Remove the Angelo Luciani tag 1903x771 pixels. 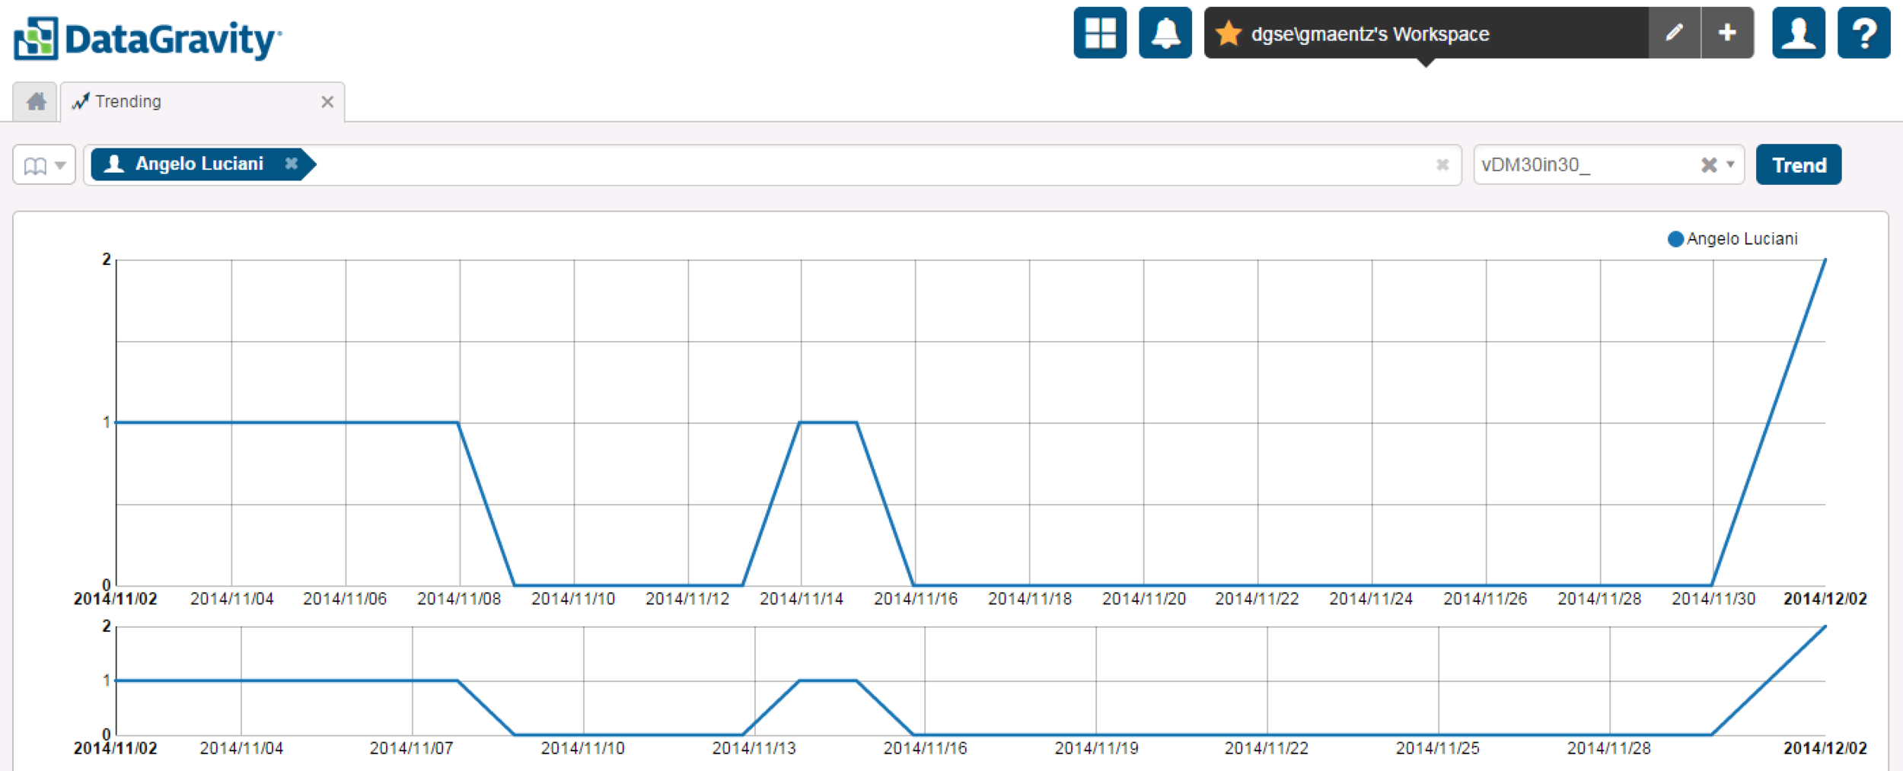tap(291, 164)
